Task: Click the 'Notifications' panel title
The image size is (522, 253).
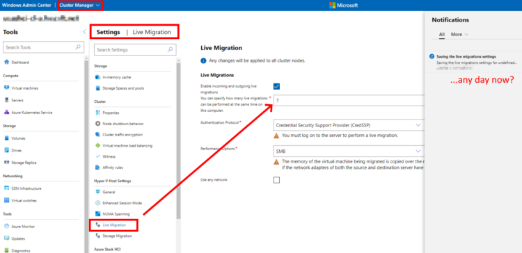Action: pos(450,20)
